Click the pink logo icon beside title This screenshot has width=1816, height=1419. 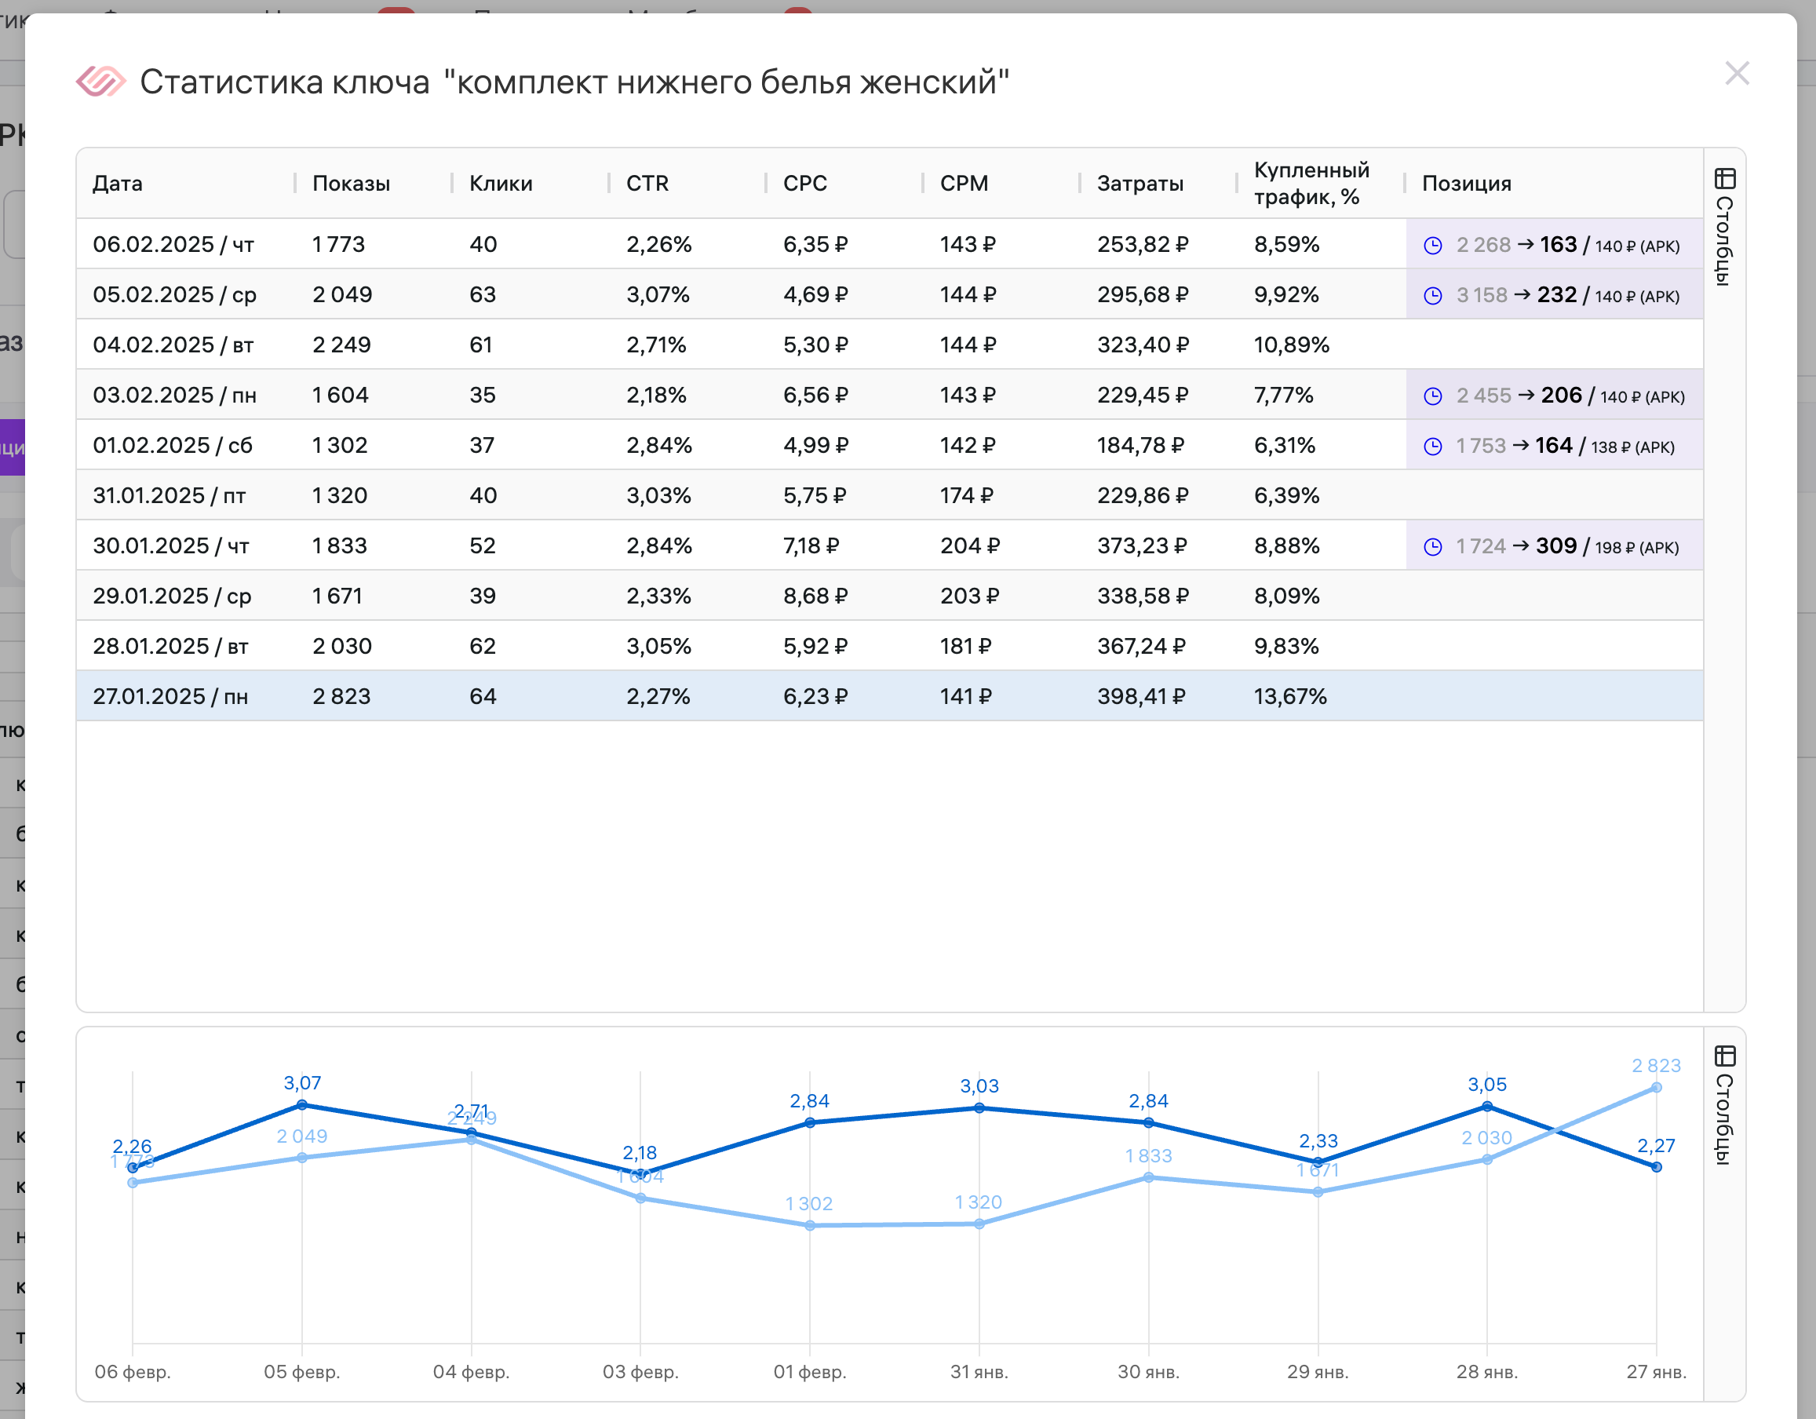point(100,82)
